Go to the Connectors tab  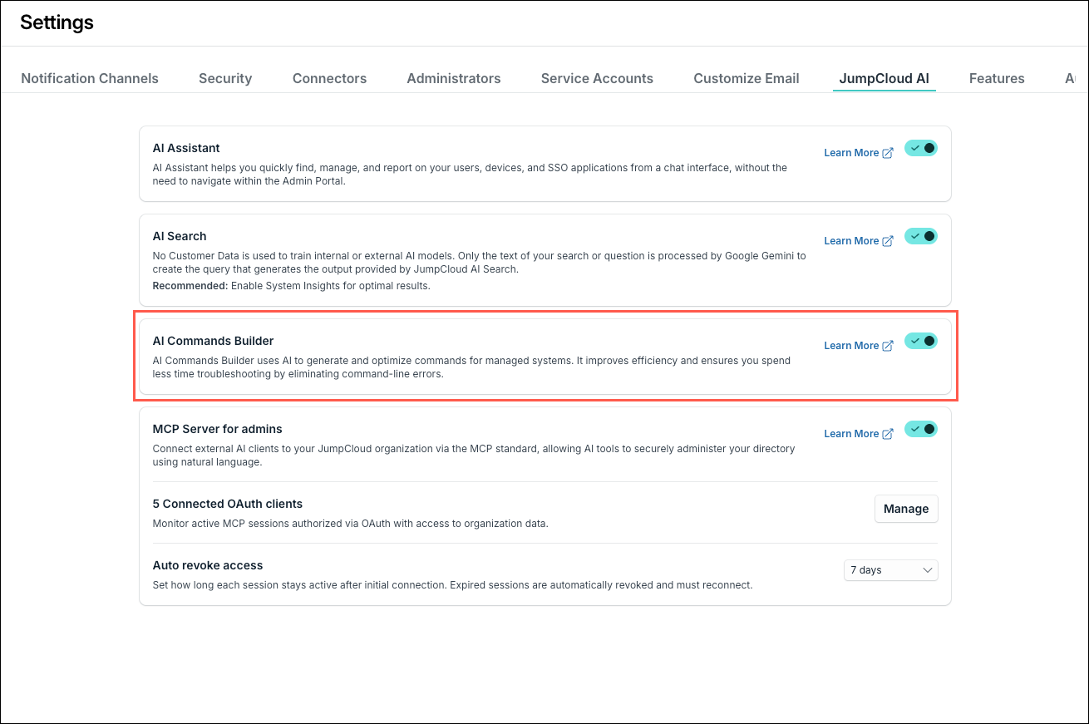pyautogui.click(x=329, y=78)
